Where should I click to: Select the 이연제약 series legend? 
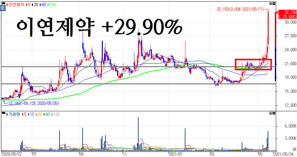coord(16,5)
